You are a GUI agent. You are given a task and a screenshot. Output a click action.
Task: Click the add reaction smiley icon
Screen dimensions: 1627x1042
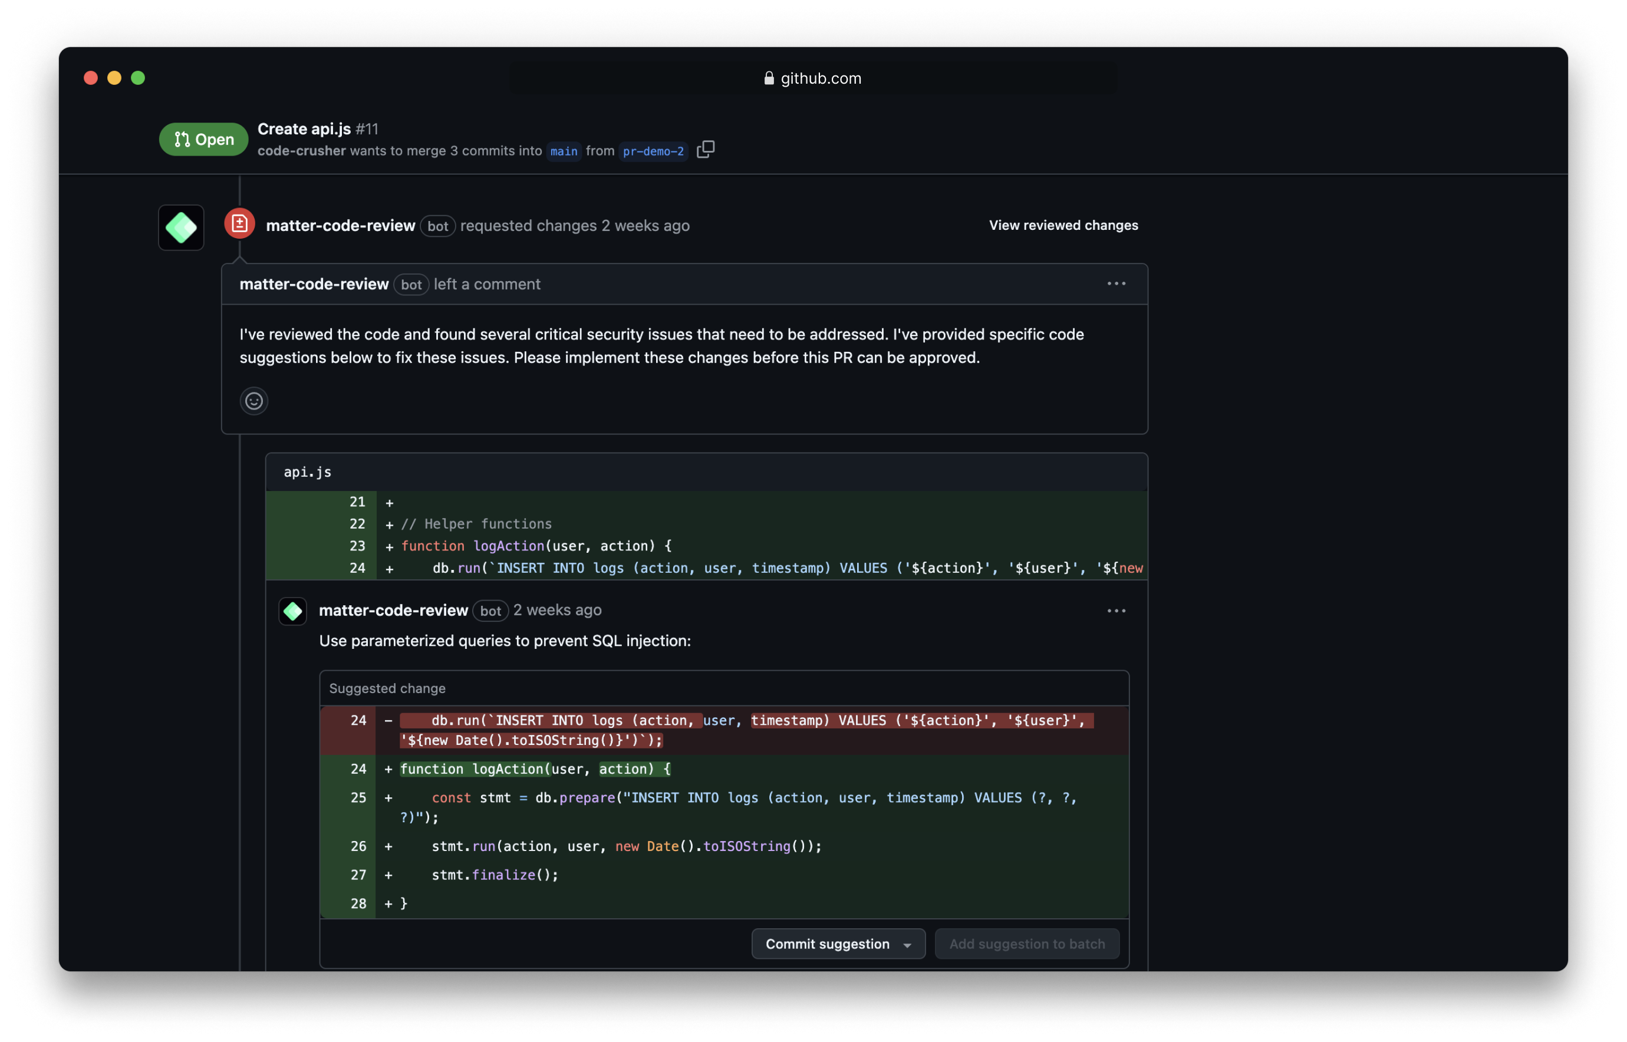click(254, 401)
